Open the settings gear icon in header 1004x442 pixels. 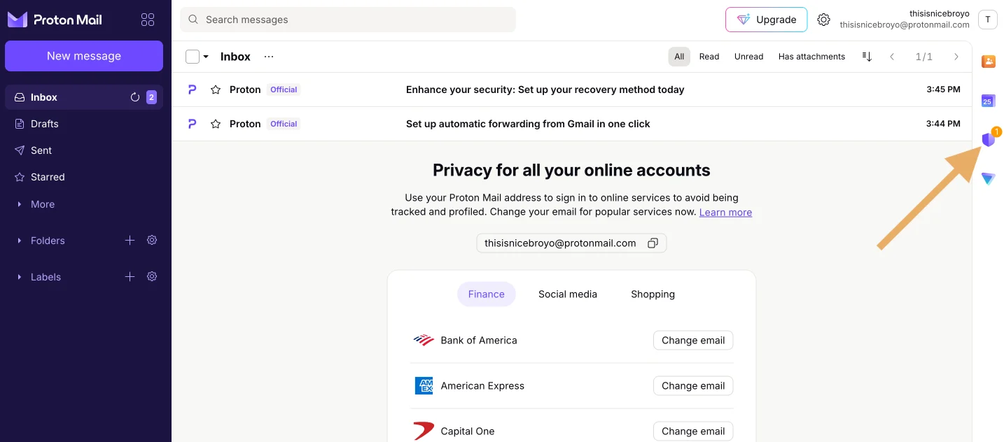point(824,20)
